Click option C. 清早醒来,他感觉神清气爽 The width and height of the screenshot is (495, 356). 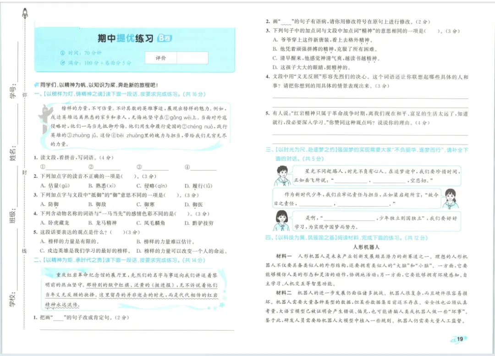(x=326, y=58)
